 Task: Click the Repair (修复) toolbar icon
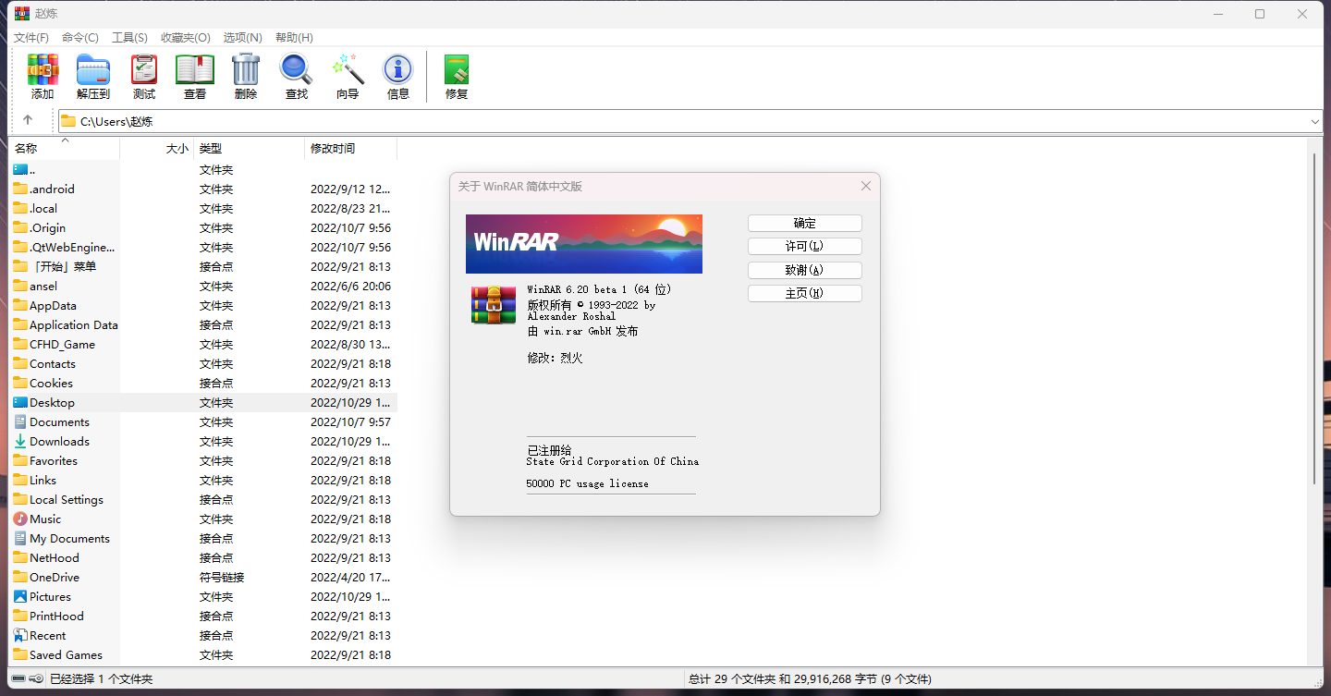457,69
